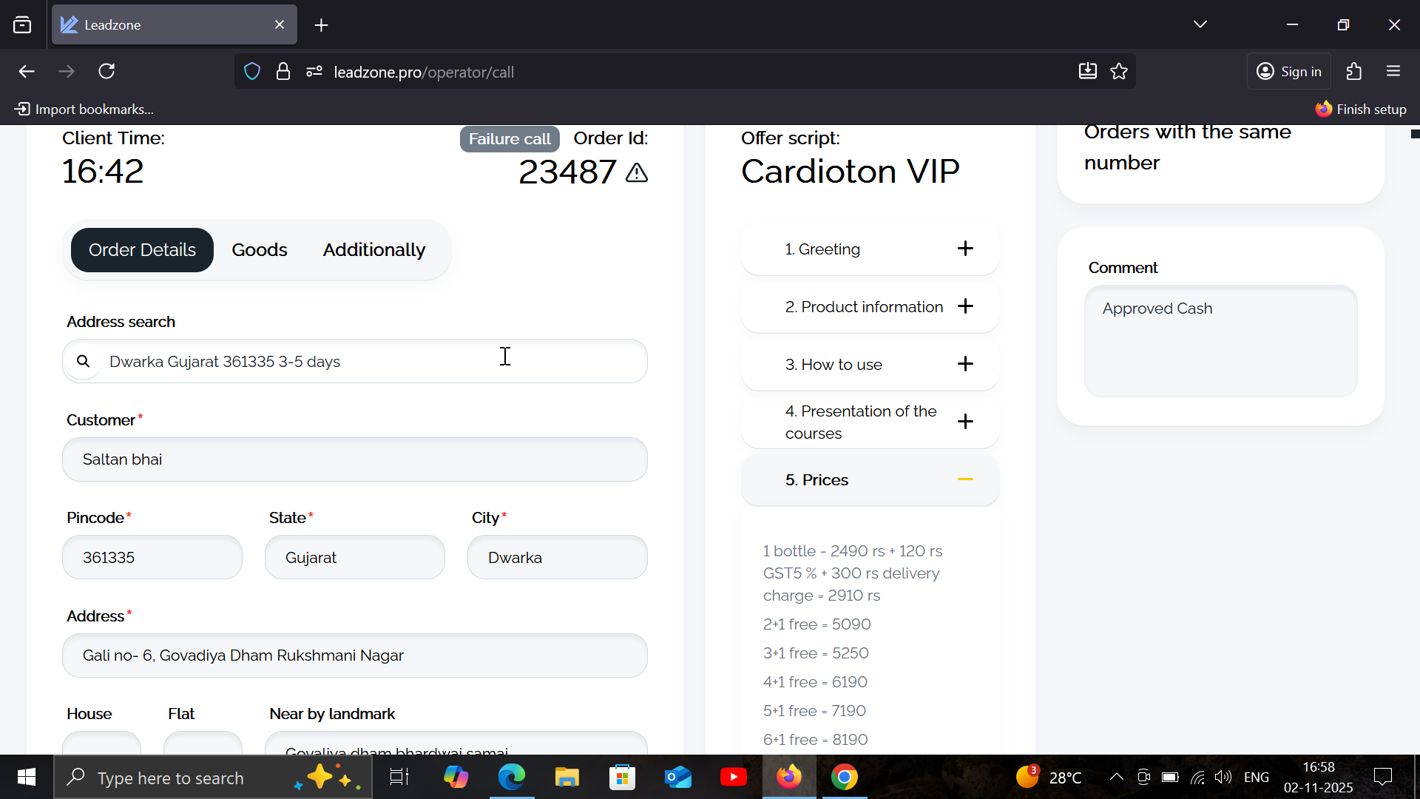Click the Customer name field

355,459
